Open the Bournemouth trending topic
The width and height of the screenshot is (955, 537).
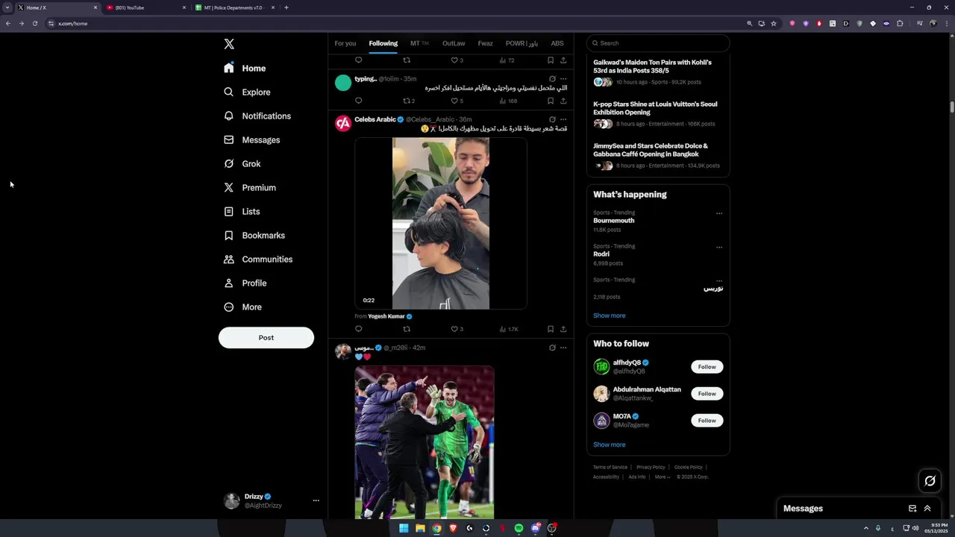click(613, 221)
